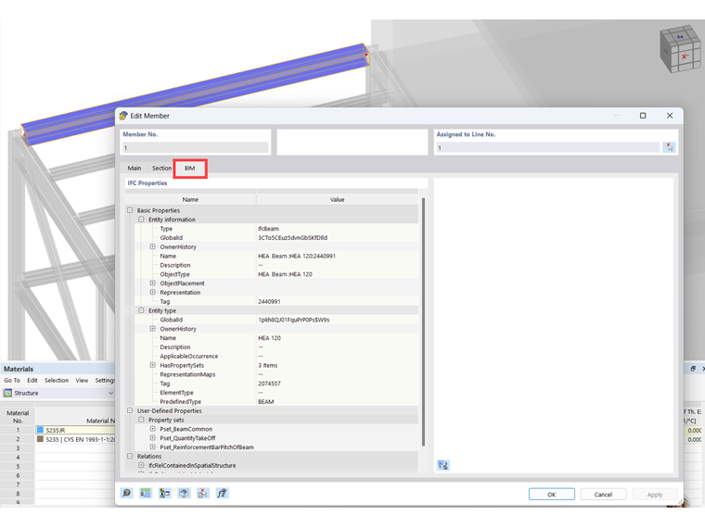Click the pick line icon beside Assigned to Line No.
This screenshot has width=705, height=528.
(x=669, y=147)
